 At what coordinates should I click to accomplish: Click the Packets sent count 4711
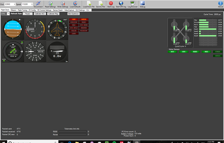[x=19, y=129]
